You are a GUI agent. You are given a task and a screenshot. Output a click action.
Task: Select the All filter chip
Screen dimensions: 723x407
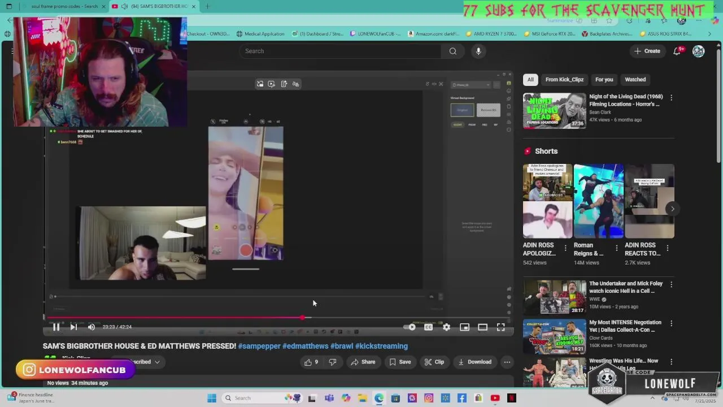(530, 80)
